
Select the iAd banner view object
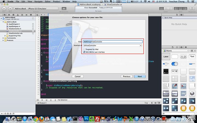tap(183, 93)
